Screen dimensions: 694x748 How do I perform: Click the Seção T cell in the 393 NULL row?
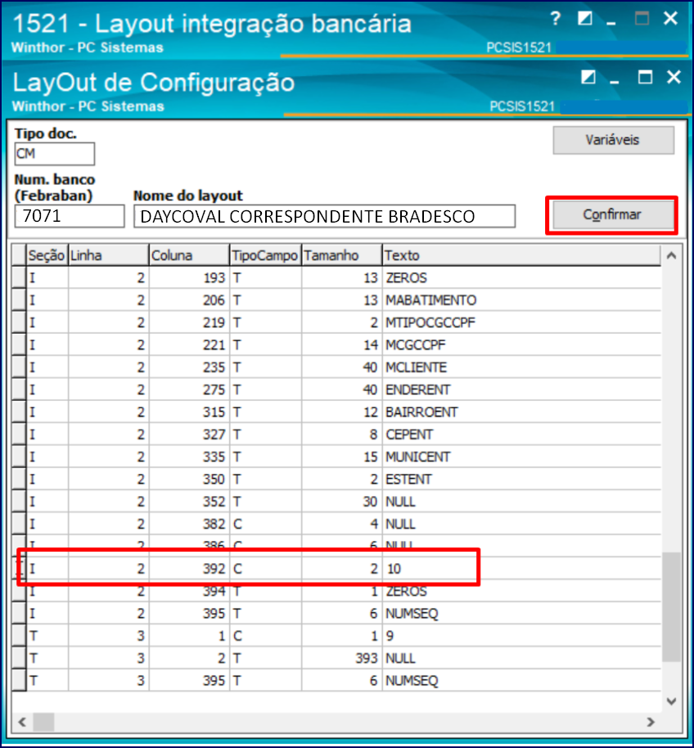(x=47, y=658)
